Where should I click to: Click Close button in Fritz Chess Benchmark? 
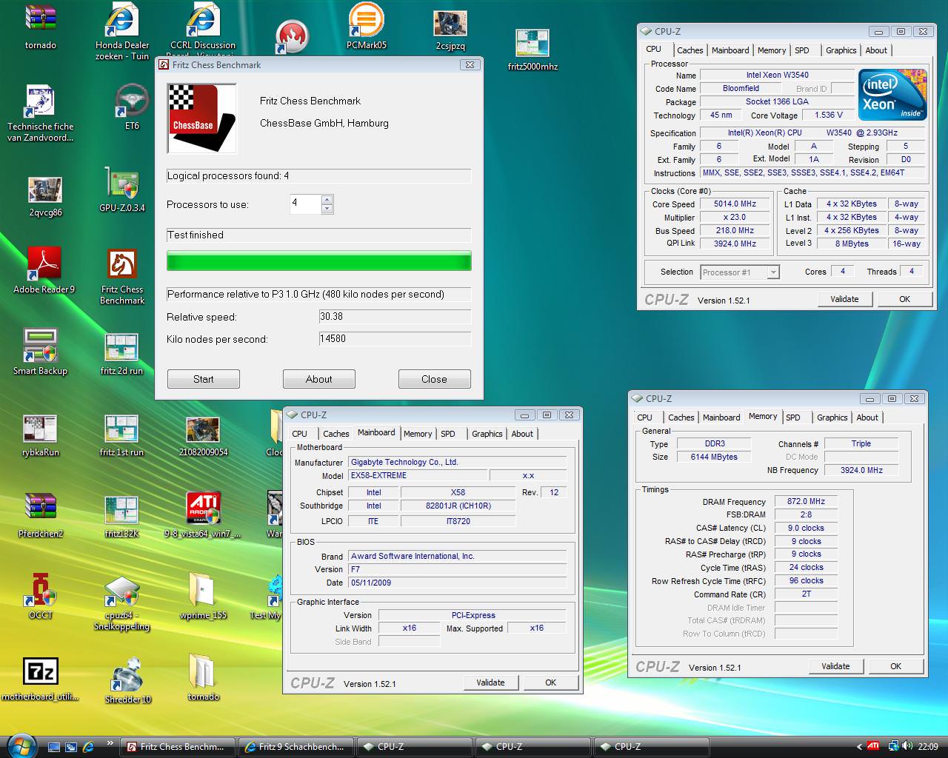coord(435,379)
